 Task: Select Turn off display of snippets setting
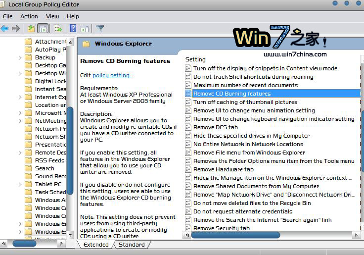pyautogui.click(x=265, y=68)
